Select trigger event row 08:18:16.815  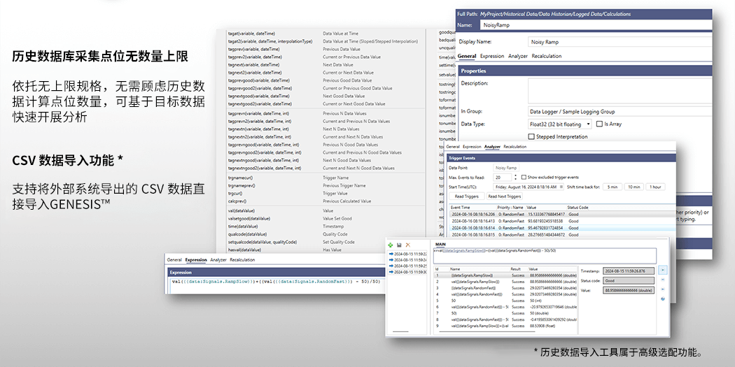(561, 234)
